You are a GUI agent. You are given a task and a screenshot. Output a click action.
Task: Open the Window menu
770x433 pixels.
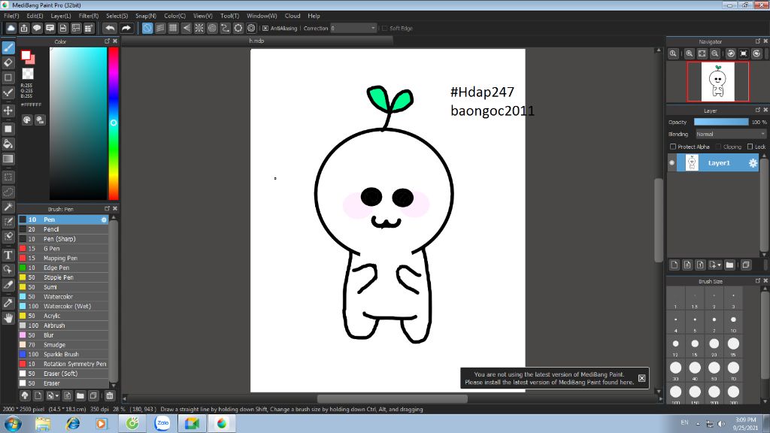coord(262,16)
